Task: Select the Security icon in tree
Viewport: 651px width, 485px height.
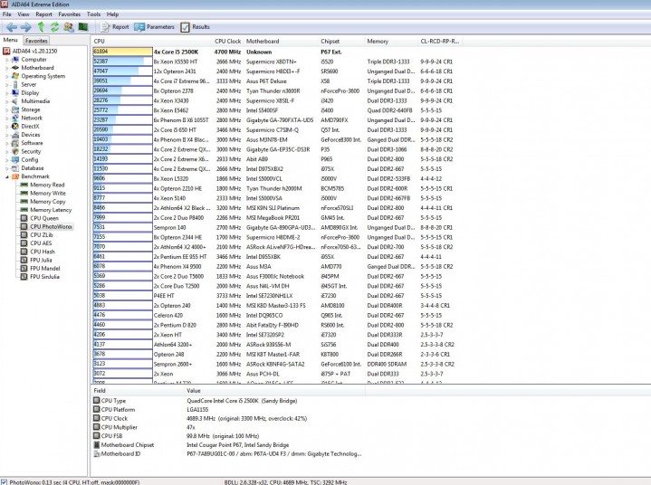Action: [x=15, y=151]
